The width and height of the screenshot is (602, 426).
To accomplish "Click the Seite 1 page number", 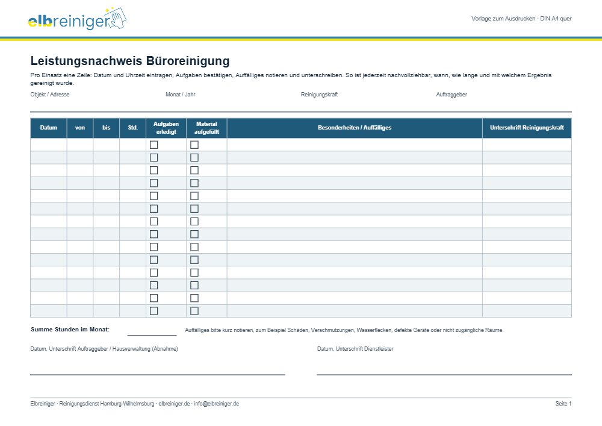I will pos(563,404).
